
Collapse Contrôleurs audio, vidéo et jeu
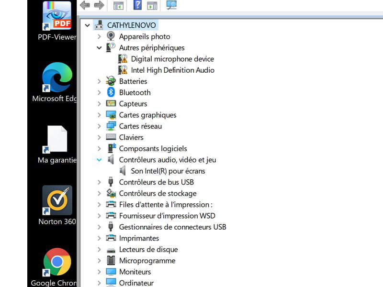pyautogui.click(x=99, y=160)
